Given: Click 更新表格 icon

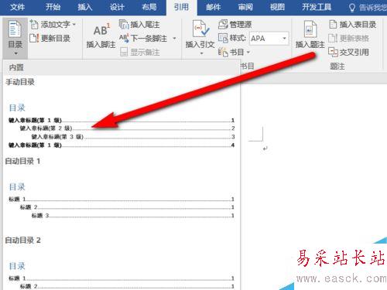Looking at the screenshot, I should click(333, 39).
